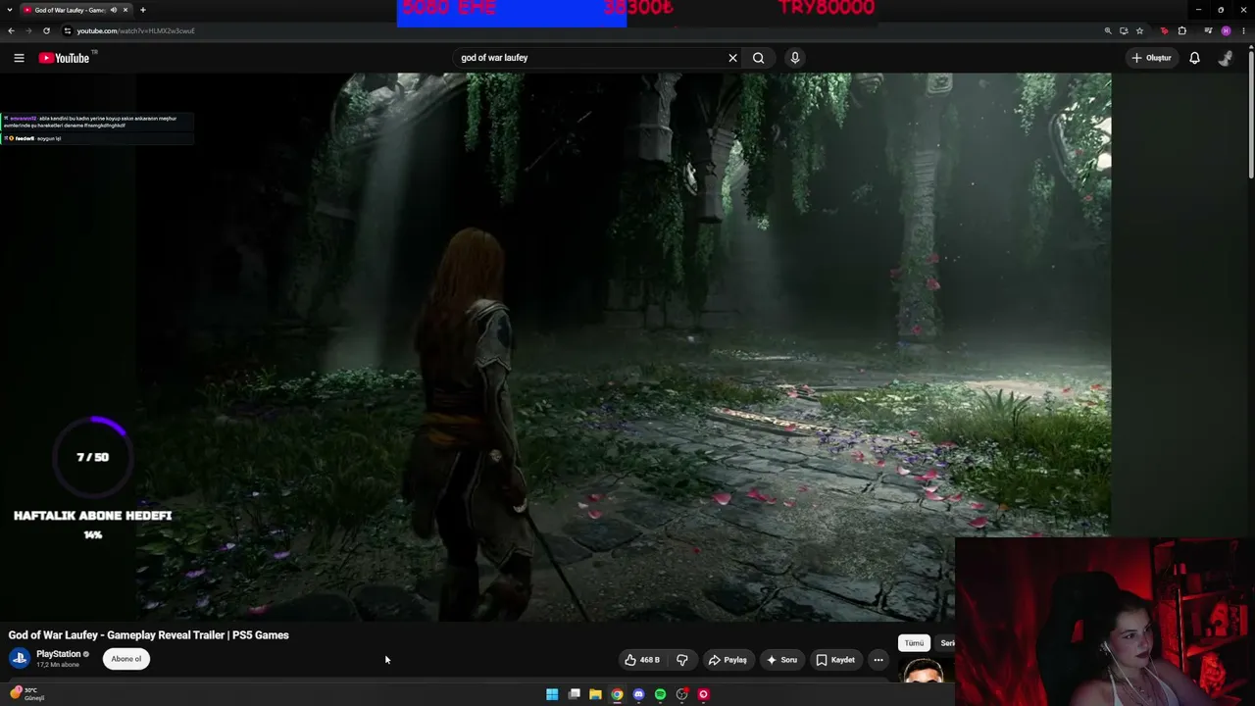
Task: Select the Tümü filter chip
Action: click(x=914, y=643)
